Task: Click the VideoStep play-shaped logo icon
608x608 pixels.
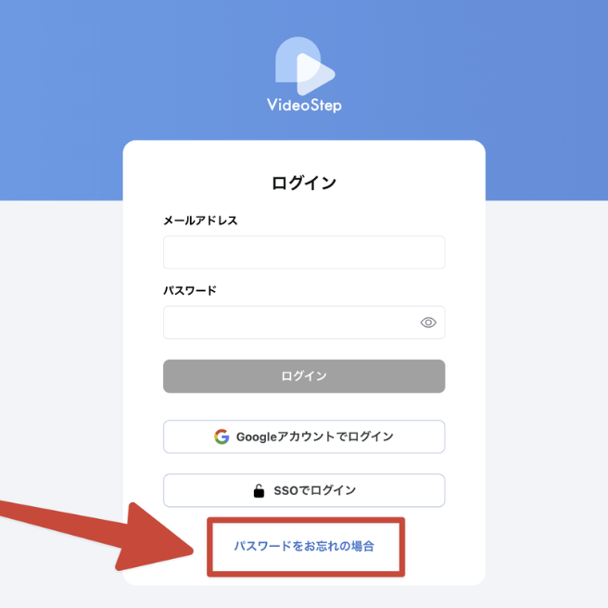Action: [x=305, y=66]
